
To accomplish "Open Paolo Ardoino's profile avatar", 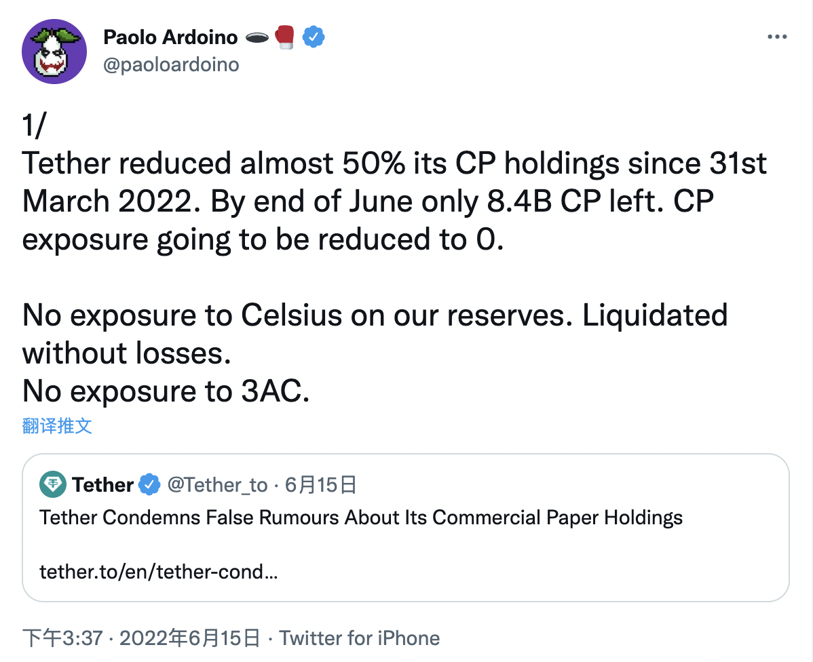I will [54, 51].
